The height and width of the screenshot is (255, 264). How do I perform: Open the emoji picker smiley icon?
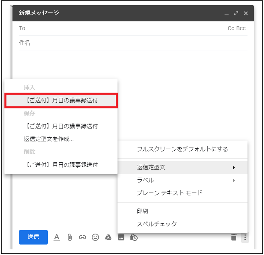(95, 237)
